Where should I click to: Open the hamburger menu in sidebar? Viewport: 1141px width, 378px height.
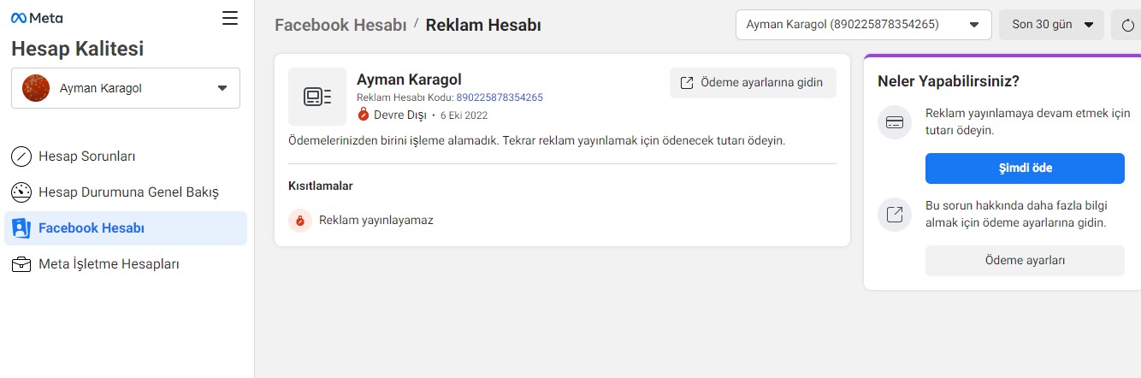click(230, 18)
